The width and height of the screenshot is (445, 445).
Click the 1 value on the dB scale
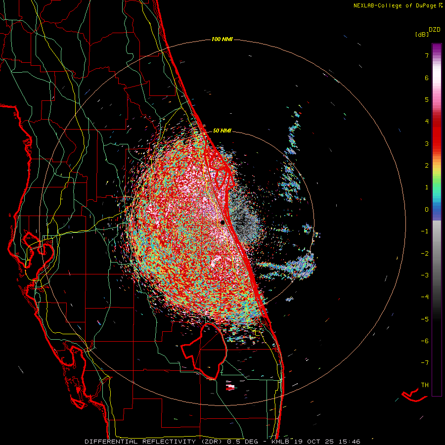(427, 187)
